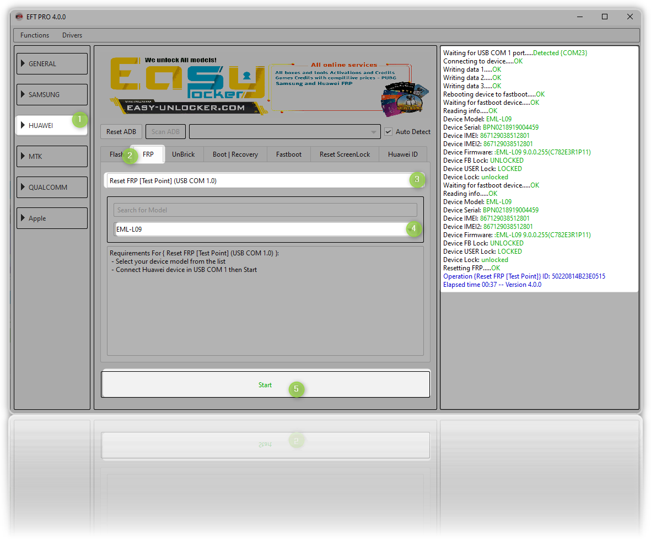Image resolution: width=651 pixels, height=545 pixels.
Task: Toggle the Auto Detect checkbox
Action: [388, 132]
